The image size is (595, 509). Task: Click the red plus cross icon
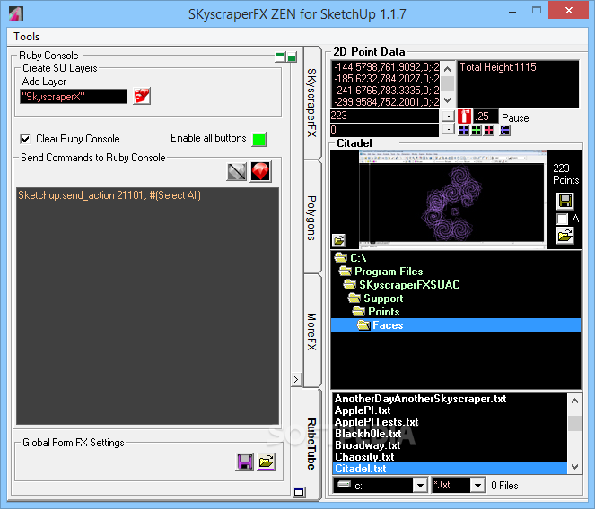coord(489,131)
